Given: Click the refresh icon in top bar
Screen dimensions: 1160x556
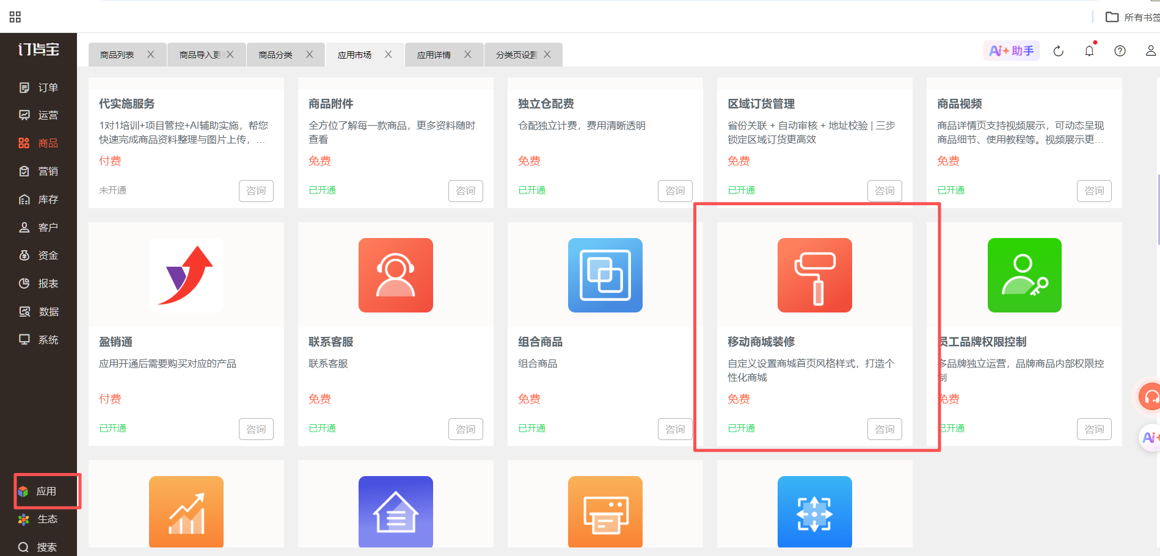Looking at the screenshot, I should click(1059, 51).
